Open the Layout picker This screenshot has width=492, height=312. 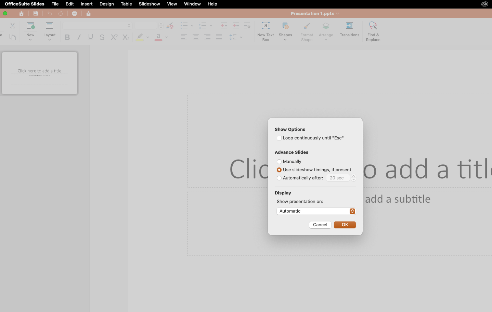click(49, 31)
